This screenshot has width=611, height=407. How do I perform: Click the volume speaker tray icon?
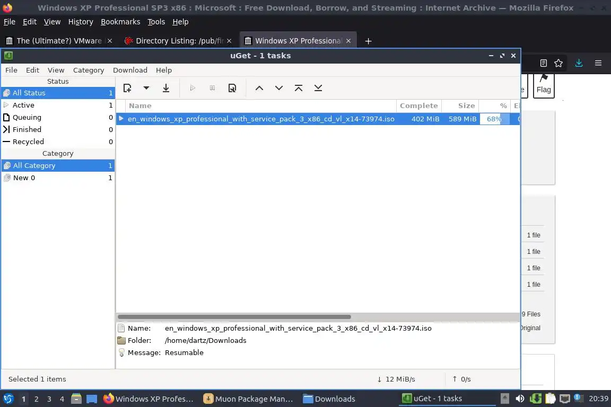[x=520, y=399]
